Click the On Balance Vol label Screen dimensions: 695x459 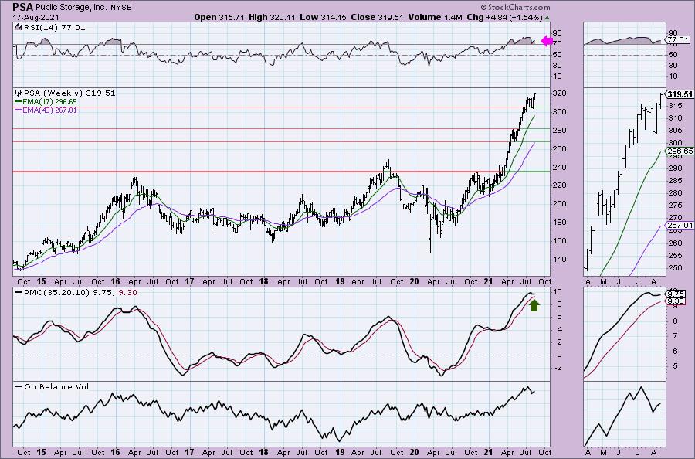(x=52, y=386)
